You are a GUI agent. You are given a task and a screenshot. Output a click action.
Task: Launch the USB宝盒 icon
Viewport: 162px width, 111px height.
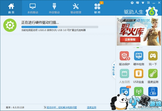139,73
